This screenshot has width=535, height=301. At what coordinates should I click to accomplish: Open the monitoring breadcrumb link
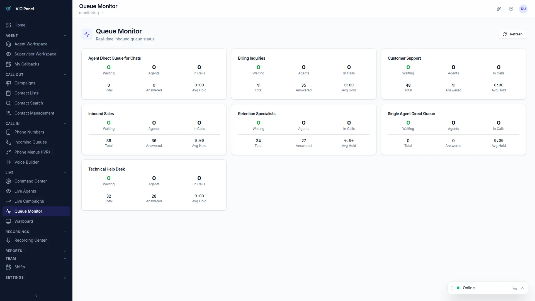[x=89, y=13]
